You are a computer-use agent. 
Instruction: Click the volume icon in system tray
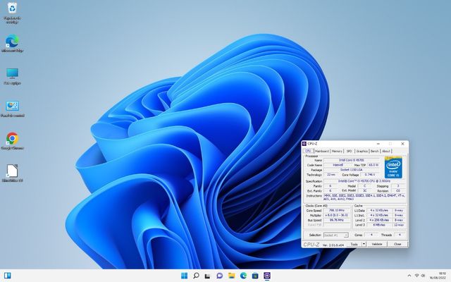(x=424, y=276)
